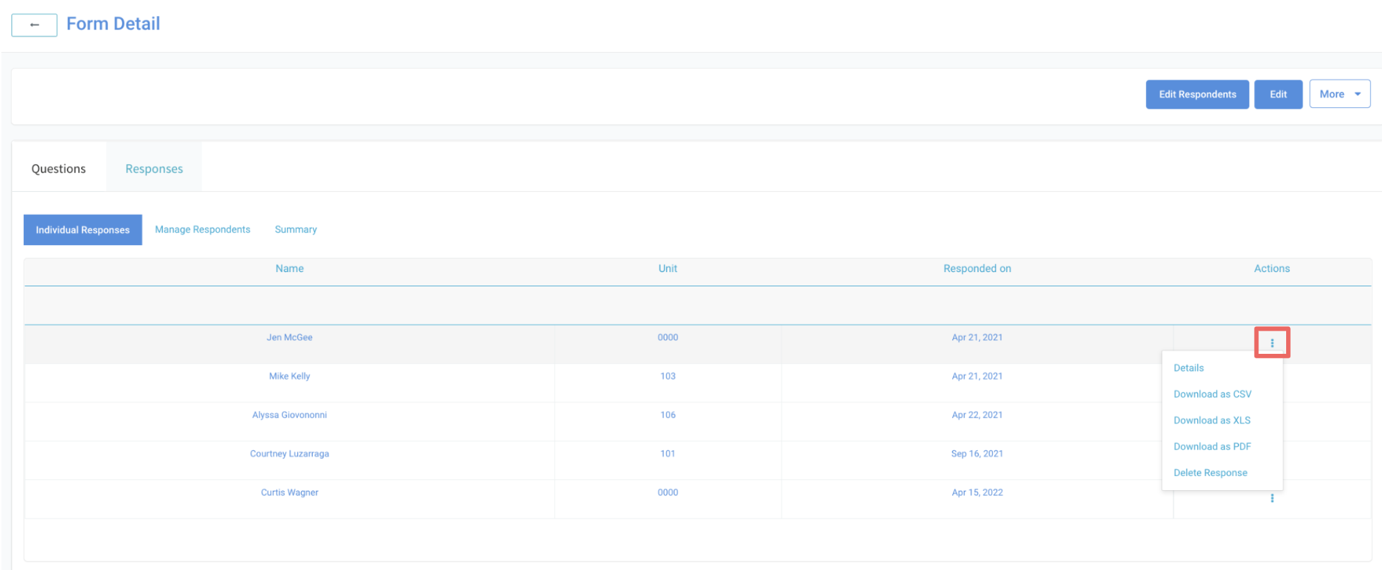Switch to the Questions tab
Screen dimensions: 1382x570
(x=59, y=169)
